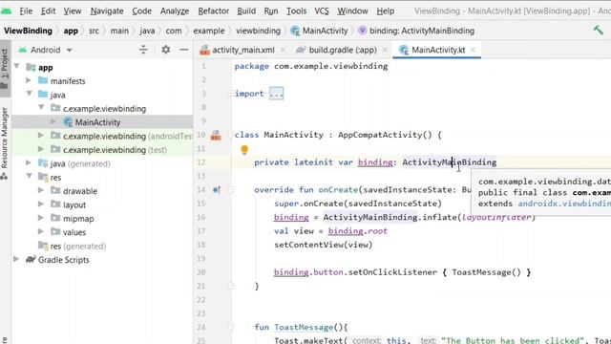Open the Refactor menu
The width and height of the screenshot is (611, 344).
coord(214,11)
